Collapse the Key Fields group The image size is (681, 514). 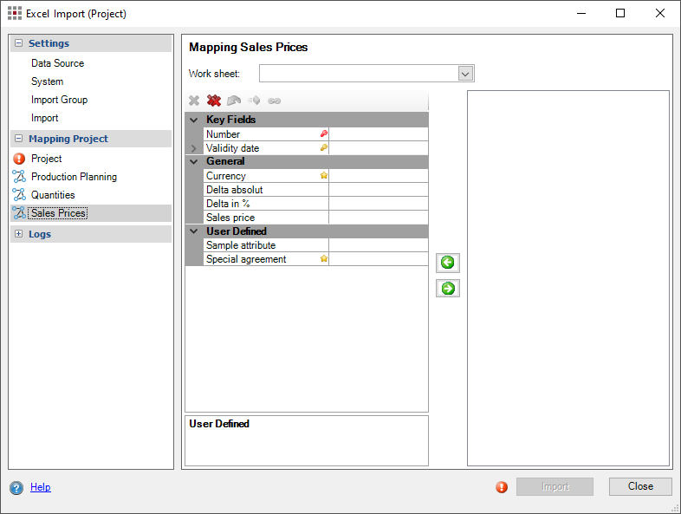[x=193, y=120]
